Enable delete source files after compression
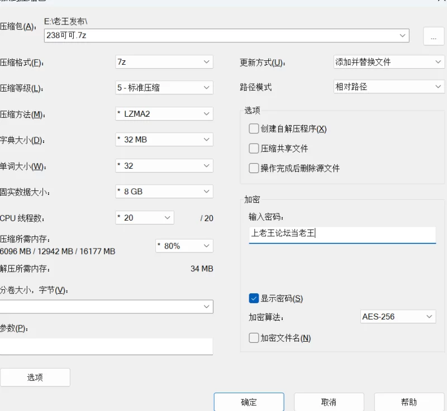The width and height of the screenshot is (447, 411). point(254,168)
